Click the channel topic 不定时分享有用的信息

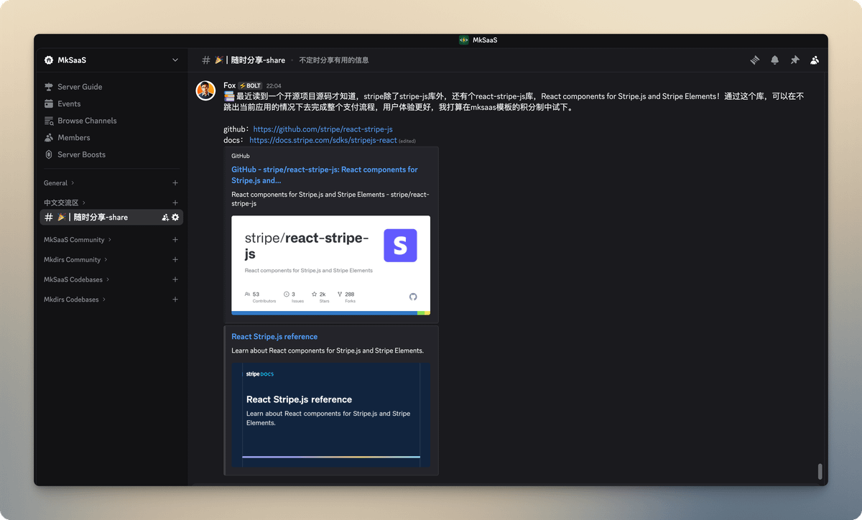coord(334,60)
